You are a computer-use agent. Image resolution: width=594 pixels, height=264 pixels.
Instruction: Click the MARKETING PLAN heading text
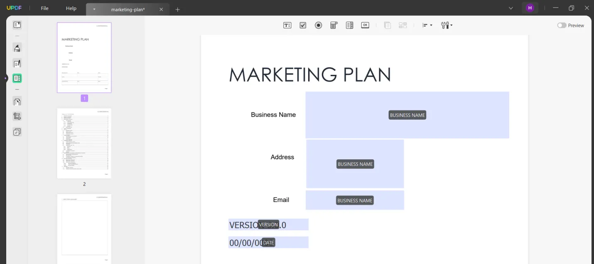click(310, 75)
